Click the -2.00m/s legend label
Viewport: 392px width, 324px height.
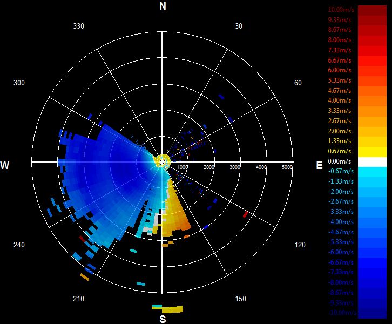click(x=341, y=192)
